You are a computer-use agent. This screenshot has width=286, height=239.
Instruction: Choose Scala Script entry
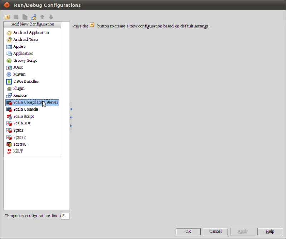pyautogui.click(x=32, y=116)
